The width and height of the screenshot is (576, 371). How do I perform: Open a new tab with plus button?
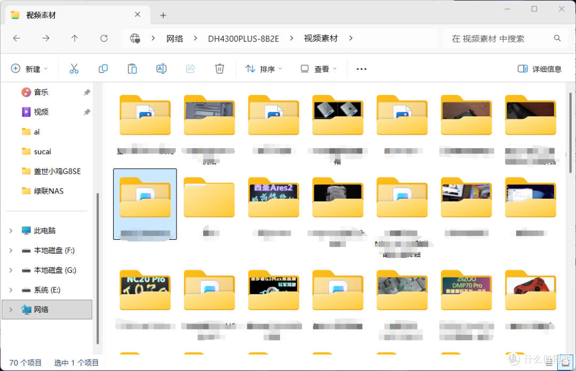point(163,15)
